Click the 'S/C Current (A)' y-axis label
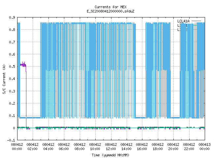This screenshot has width=211, height=158. (x=4, y=79)
